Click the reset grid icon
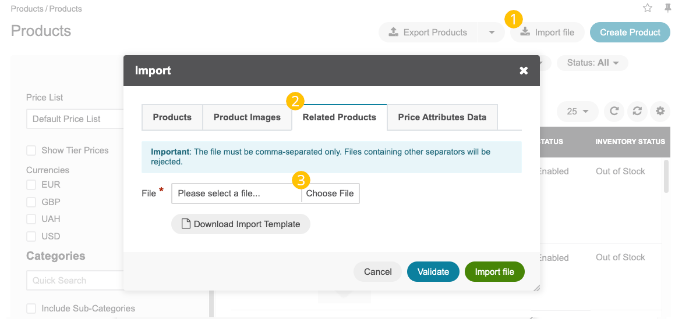 click(637, 111)
